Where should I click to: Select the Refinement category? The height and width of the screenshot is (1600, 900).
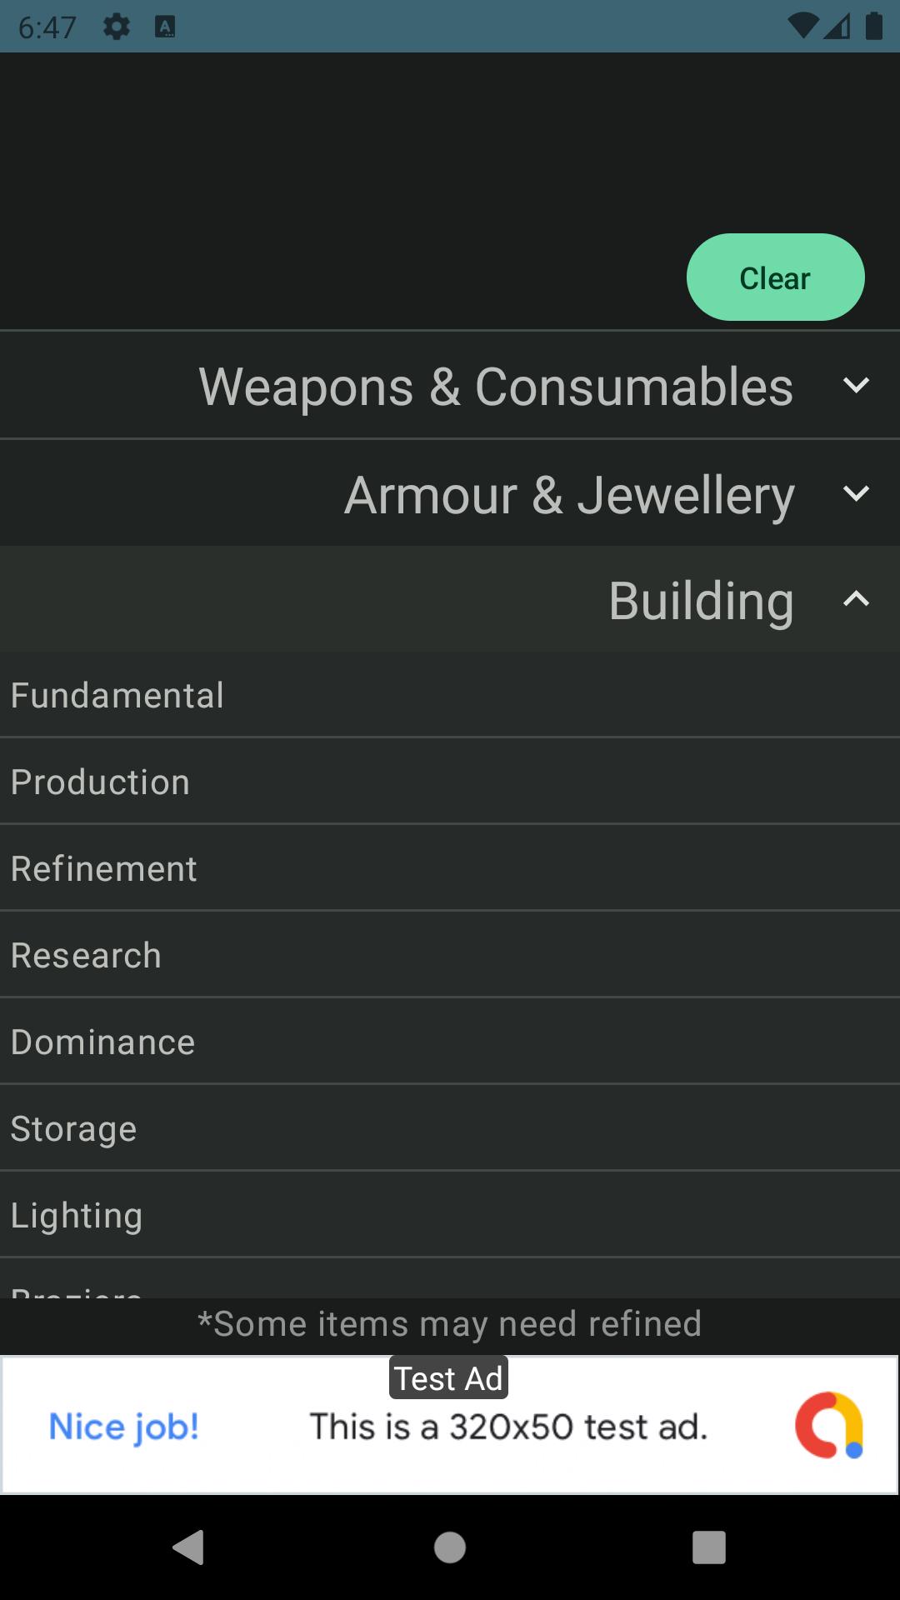click(104, 869)
